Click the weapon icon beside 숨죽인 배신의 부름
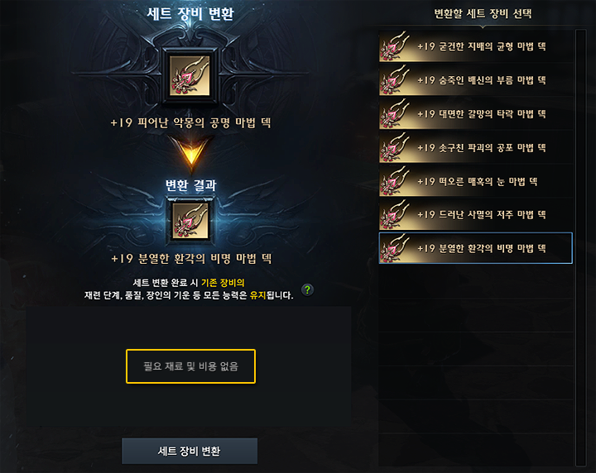This screenshot has height=473, width=596. pos(396,79)
